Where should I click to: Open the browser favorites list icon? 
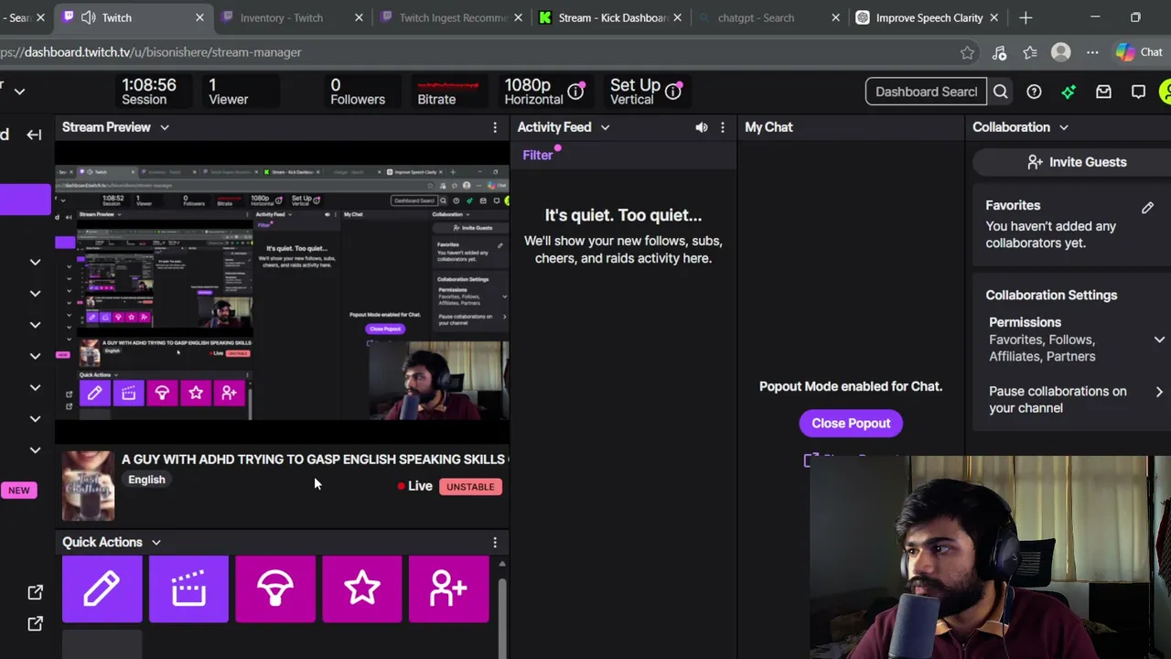(x=1030, y=53)
